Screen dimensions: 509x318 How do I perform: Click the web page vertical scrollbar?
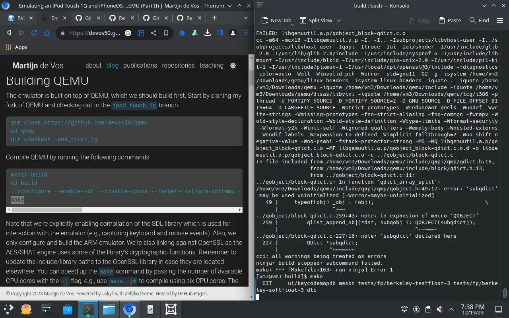pyautogui.click(x=251, y=78)
